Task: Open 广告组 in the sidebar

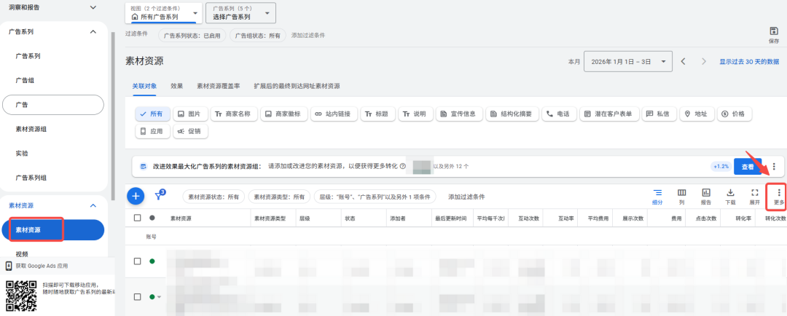Action: tap(24, 80)
